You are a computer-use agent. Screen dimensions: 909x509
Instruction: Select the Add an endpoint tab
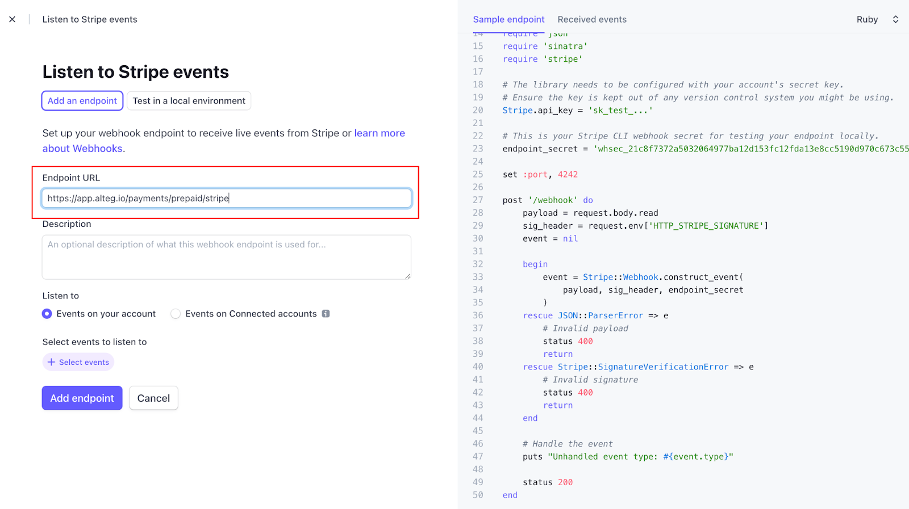click(x=82, y=101)
